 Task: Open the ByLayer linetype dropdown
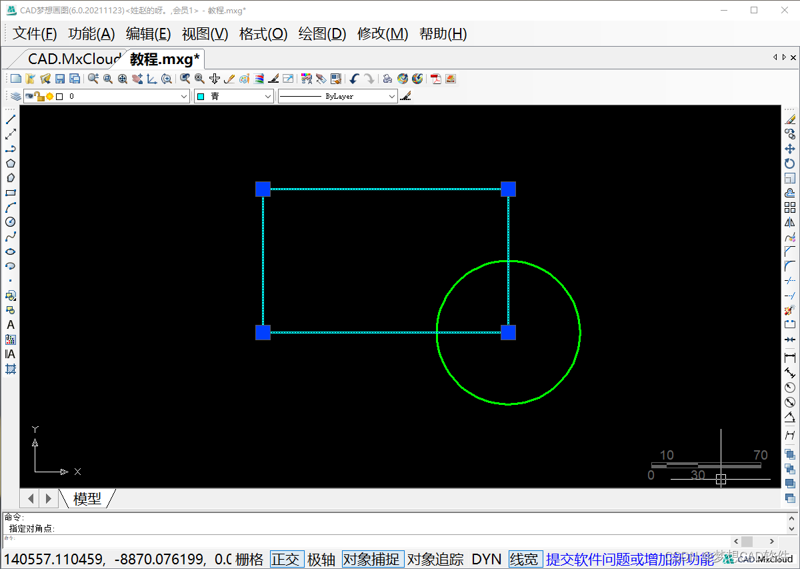click(338, 96)
